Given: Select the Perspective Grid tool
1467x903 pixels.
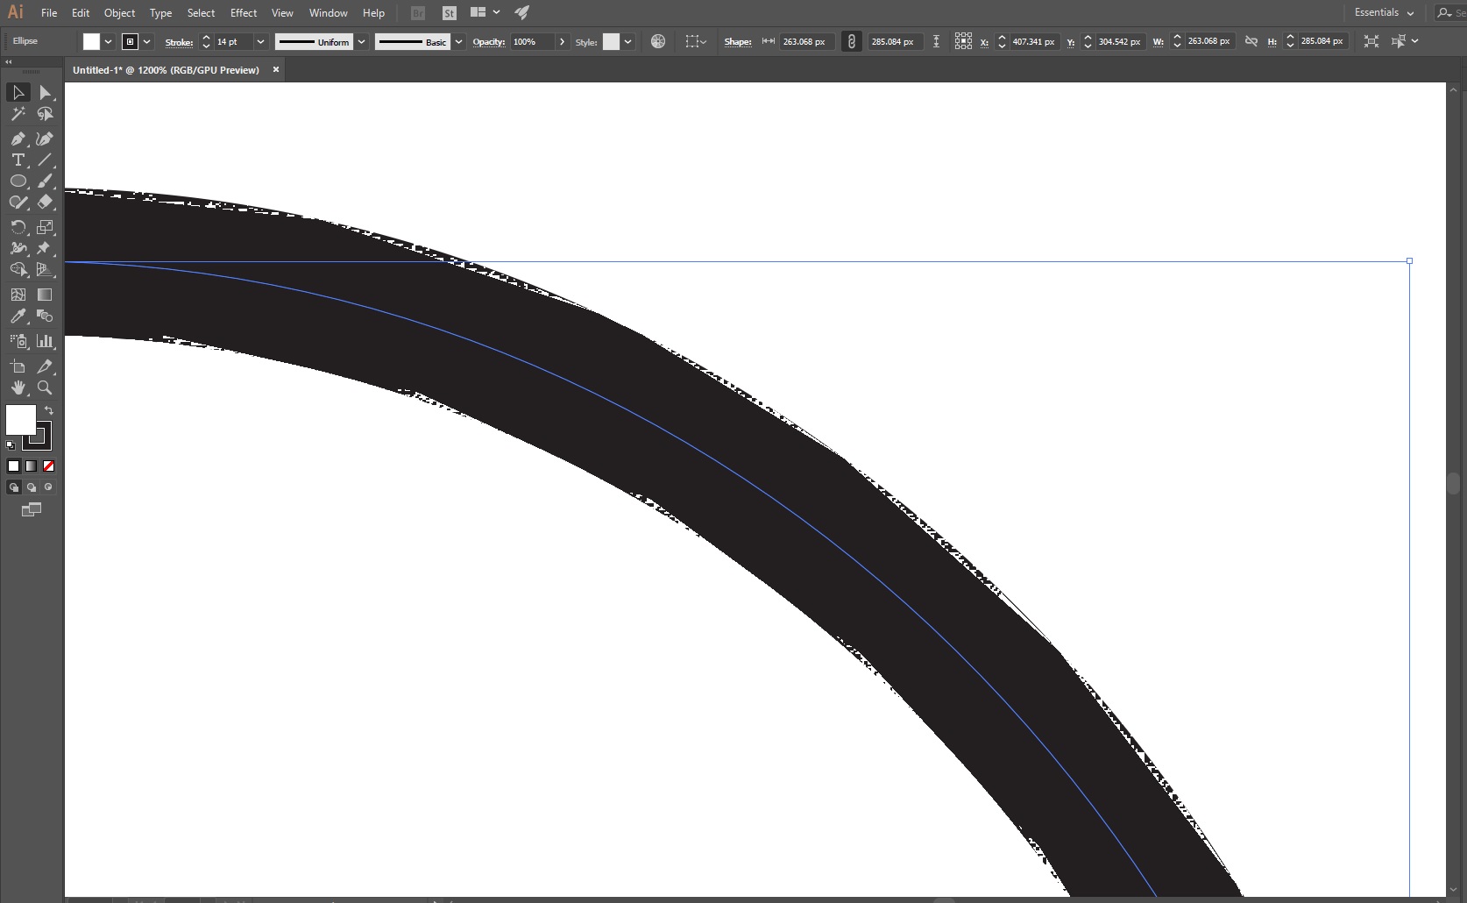Looking at the screenshot, I should coord(45,269).
